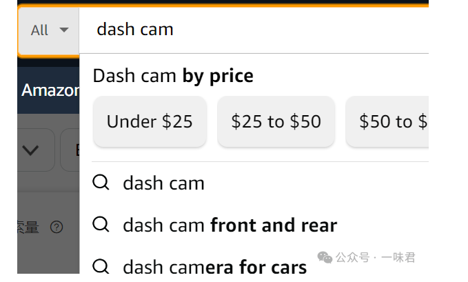Click the magnifier icon beside "dash cam" suggestion
This screenshot has width=468, height=282.
coord(101,183)
